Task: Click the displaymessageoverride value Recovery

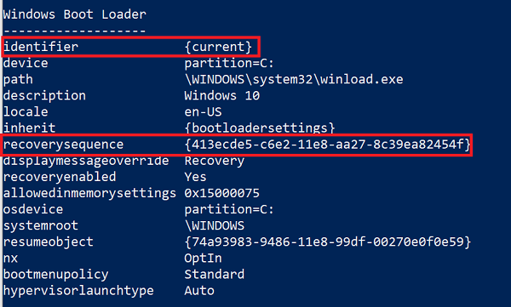Action: coord(215,161)
